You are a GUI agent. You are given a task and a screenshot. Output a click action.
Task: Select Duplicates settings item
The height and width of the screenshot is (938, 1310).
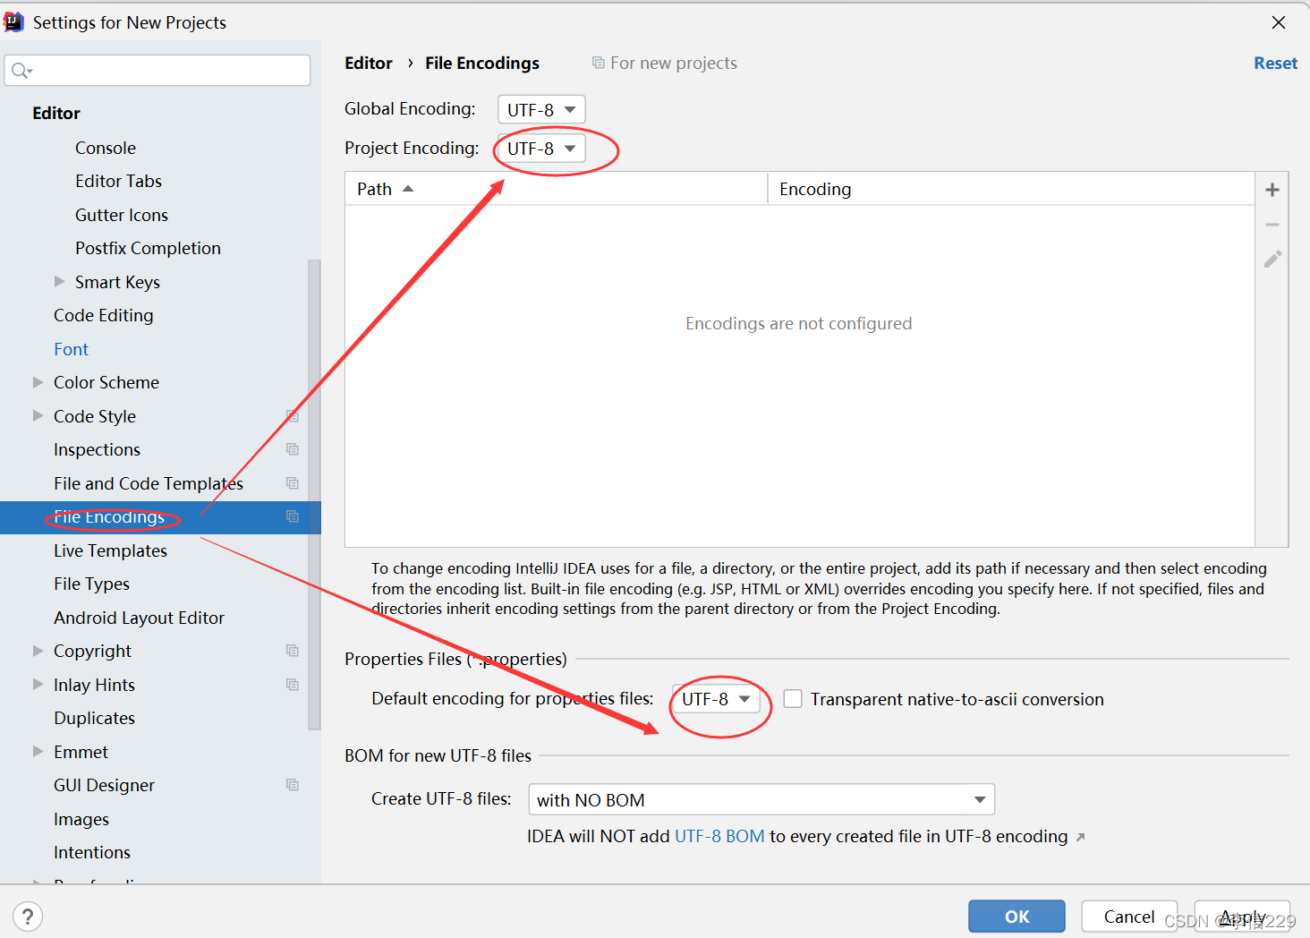pos(94,718)
